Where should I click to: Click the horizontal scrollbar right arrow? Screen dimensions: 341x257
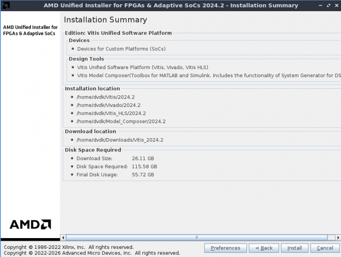[338, 237]
